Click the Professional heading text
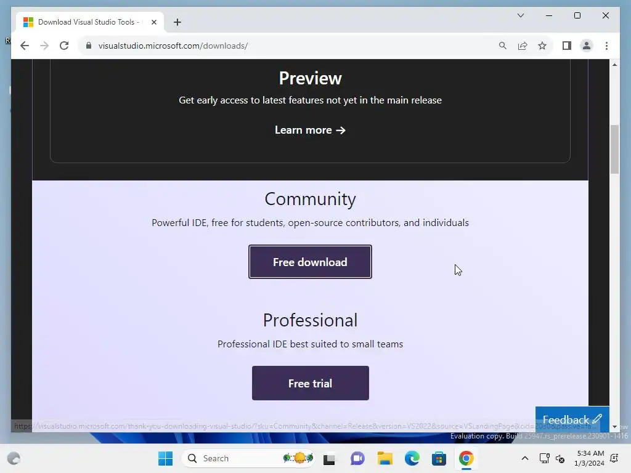The height and width of the screenshot is (473, 631). [311, 320]
